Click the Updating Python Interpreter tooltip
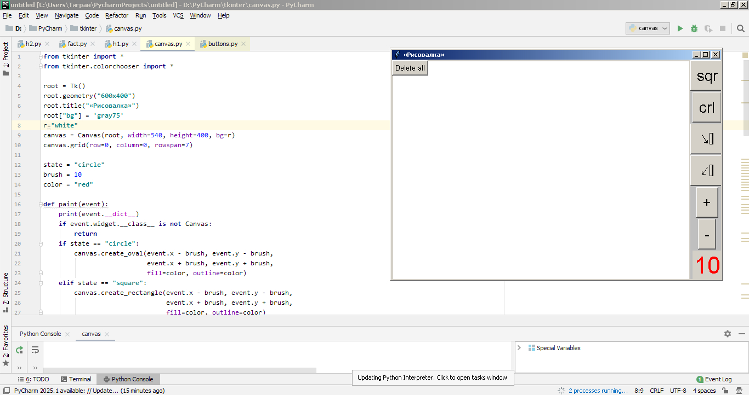The width and height of the screenshot is (749, 395). coord(432,377)
